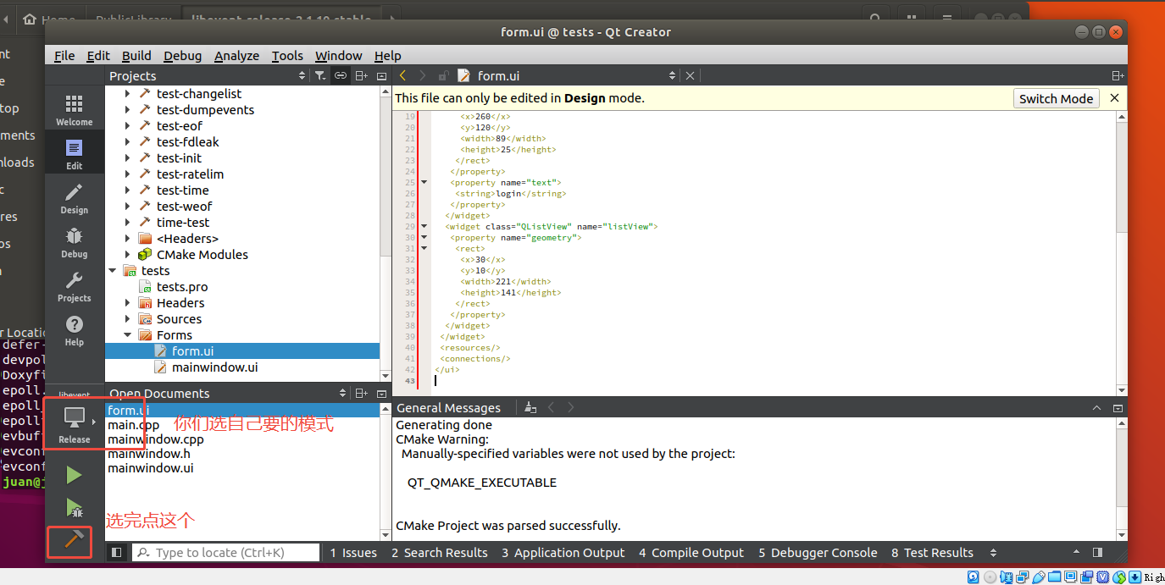Expand the Headers folder under tests
1165x585 pixels.
pyautogui.click(x=128, y=302)
